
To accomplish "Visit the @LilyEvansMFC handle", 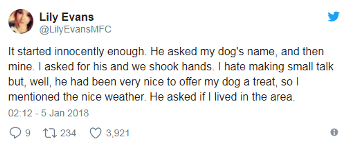I will tap(75, 29).
